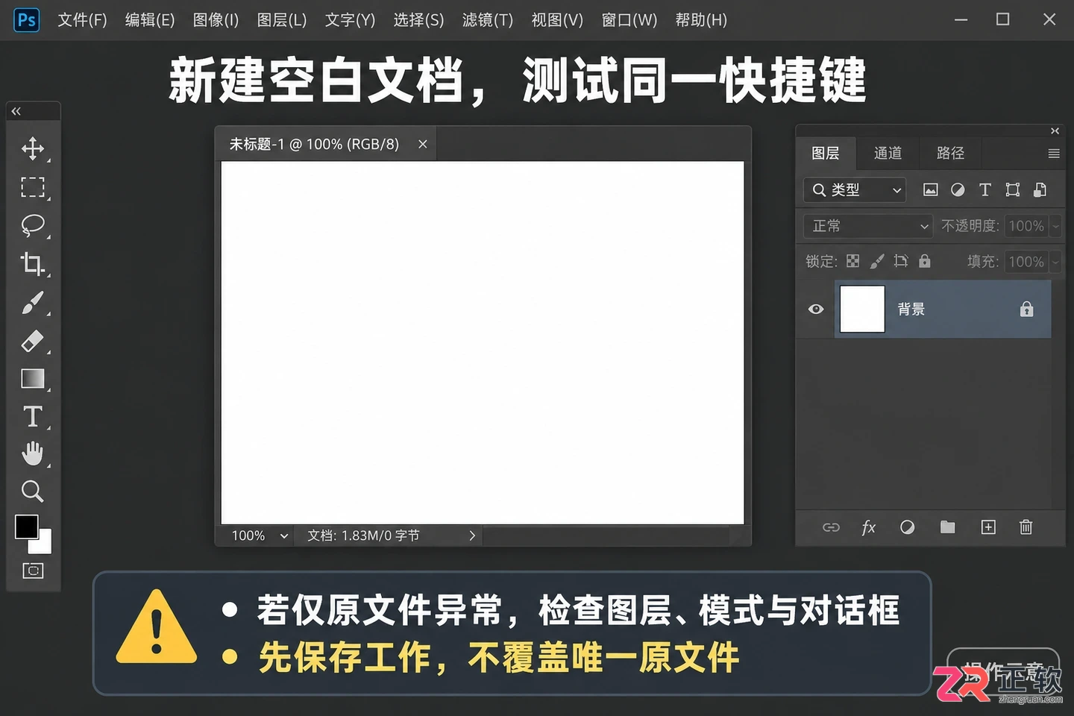
Task: Select the Gradient tool
Action: pos(33,379)
